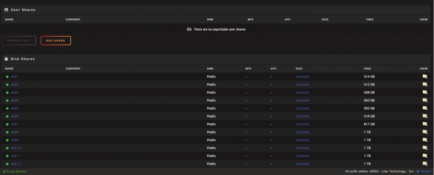Compute size for disk5
The height and width of the screenshot is (175, 434).
point(303,108)
